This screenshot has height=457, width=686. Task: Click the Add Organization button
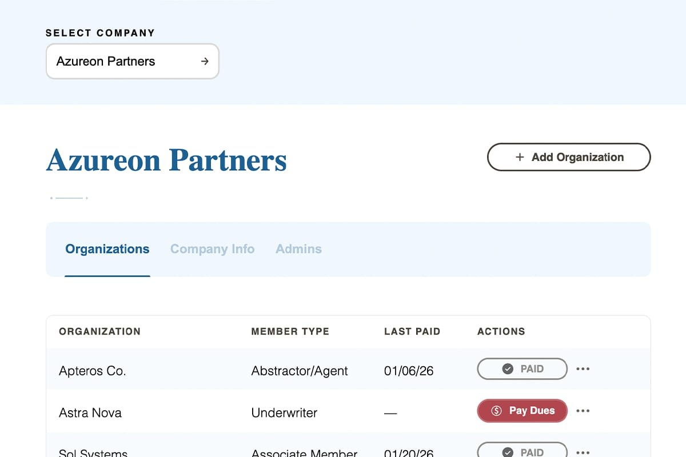(x=569, y=157)
